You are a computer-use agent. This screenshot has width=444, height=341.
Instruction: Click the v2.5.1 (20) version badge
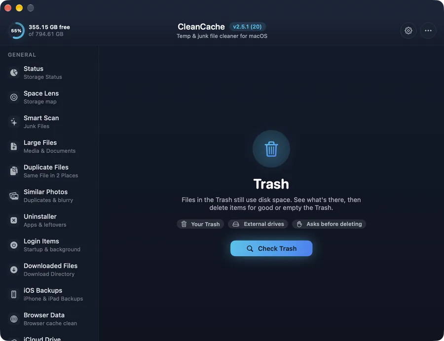[247, 27]
